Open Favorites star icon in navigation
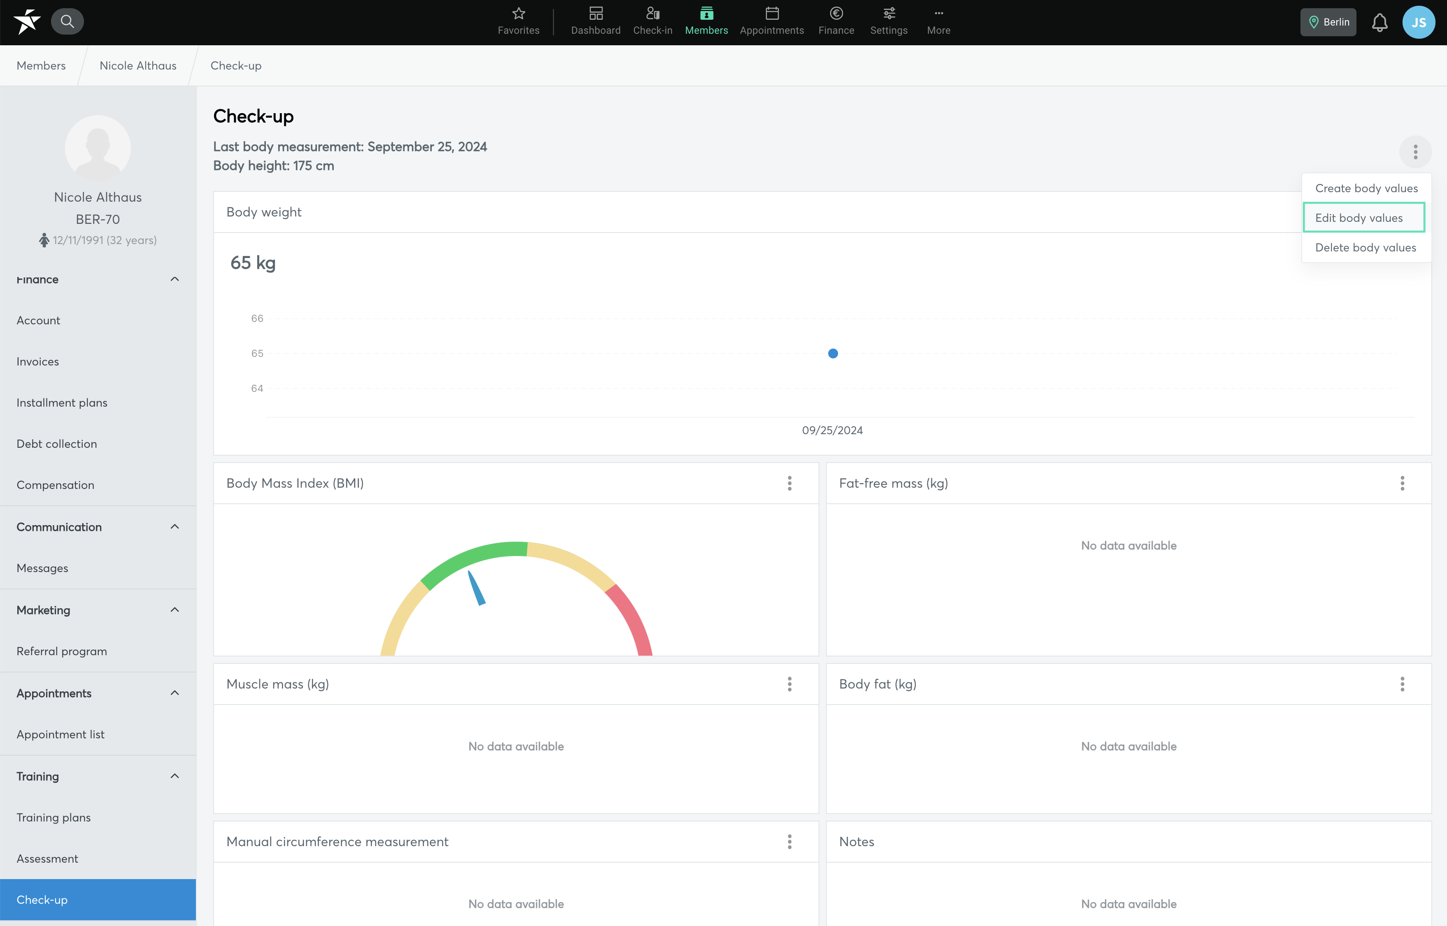 pos(519,13)
